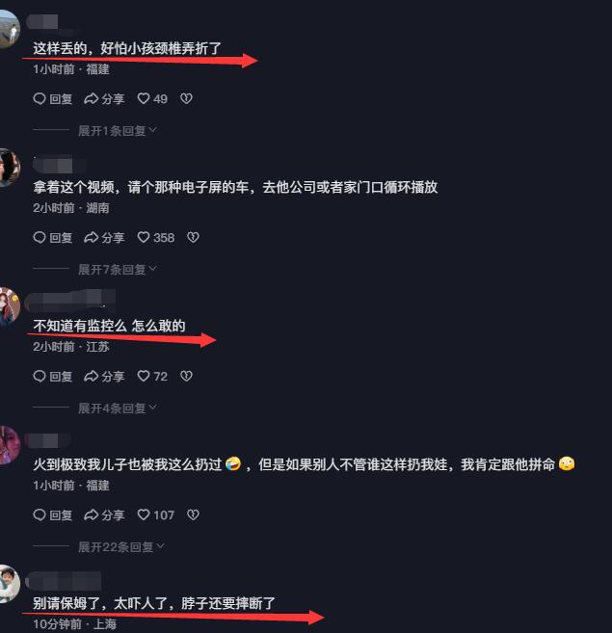
Task: Expand 展开7条回复
Action: pyautogui.click(x=118, y=269)
